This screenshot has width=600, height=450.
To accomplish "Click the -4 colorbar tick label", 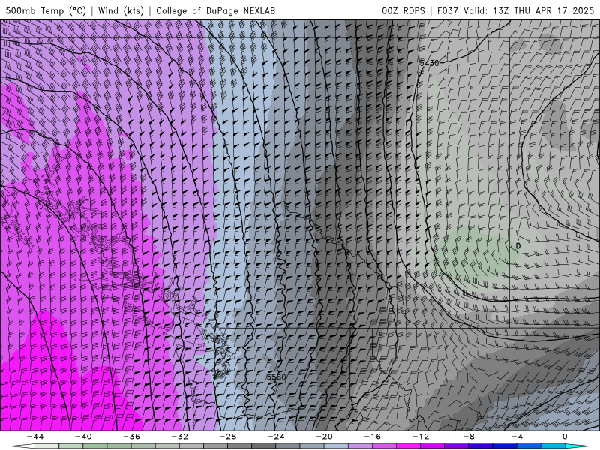I will point(517,436).
